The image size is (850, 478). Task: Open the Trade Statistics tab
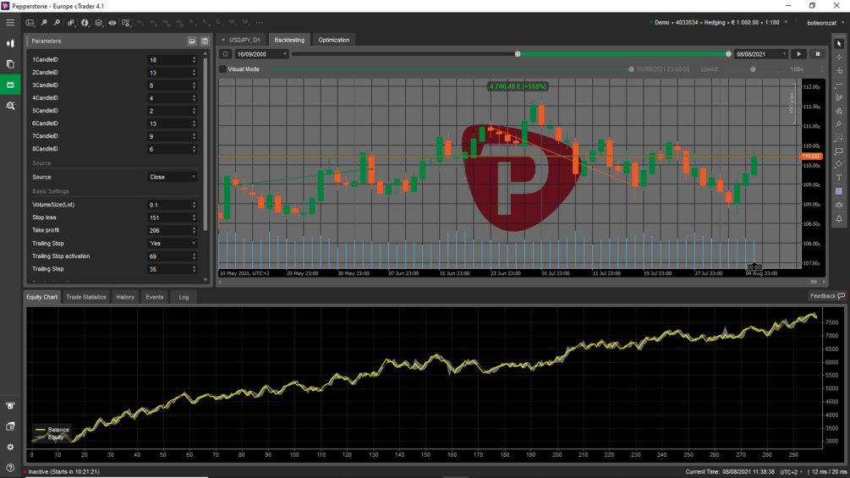pyautogui.click(x=85, y=297)
